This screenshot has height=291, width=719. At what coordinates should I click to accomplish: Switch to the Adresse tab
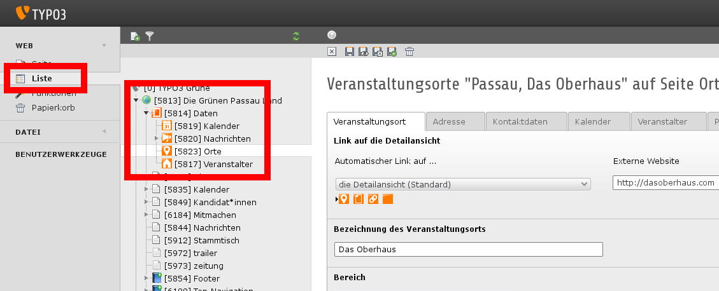pyautogui.click(x=448, y=121)
